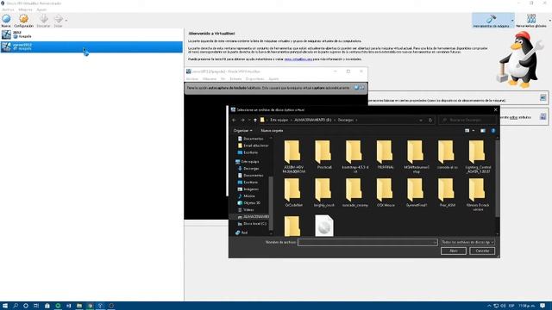Screen dimensions: 552x310
Task: Select the bootstrap-4.5.3-dist folder
Action: [354, 157]
